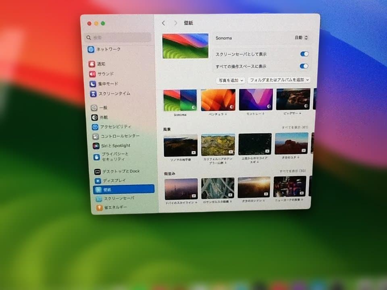Turn off すべての操作スペースに表示

tap(305, 66)
